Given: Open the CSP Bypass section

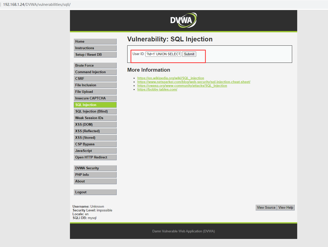Looking at the screenshot, I should point(95,144).
